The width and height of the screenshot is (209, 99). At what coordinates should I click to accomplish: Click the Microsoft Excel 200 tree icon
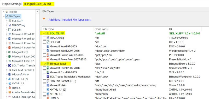point(10,57)
